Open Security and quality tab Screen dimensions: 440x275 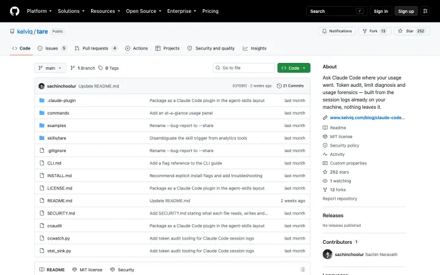pyautogui.click(x=211, y=48)
